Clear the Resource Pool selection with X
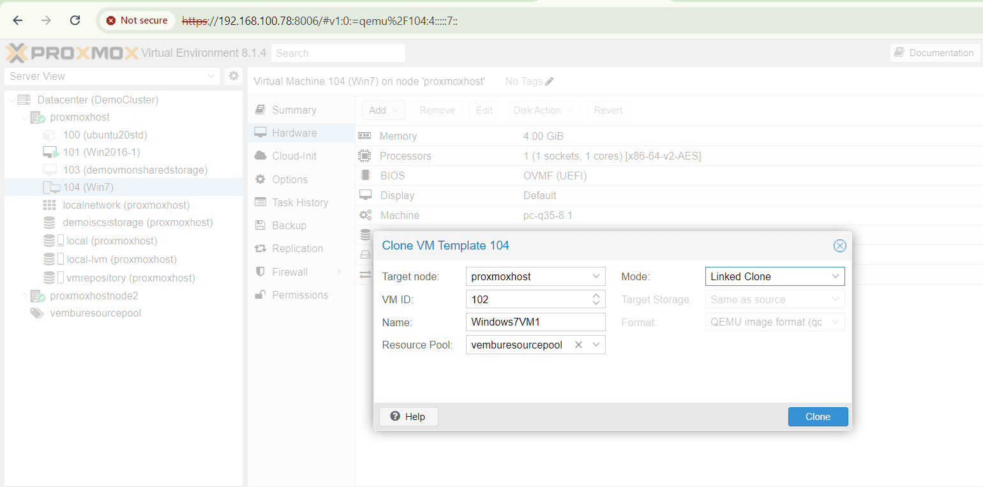 click(578, 345)
